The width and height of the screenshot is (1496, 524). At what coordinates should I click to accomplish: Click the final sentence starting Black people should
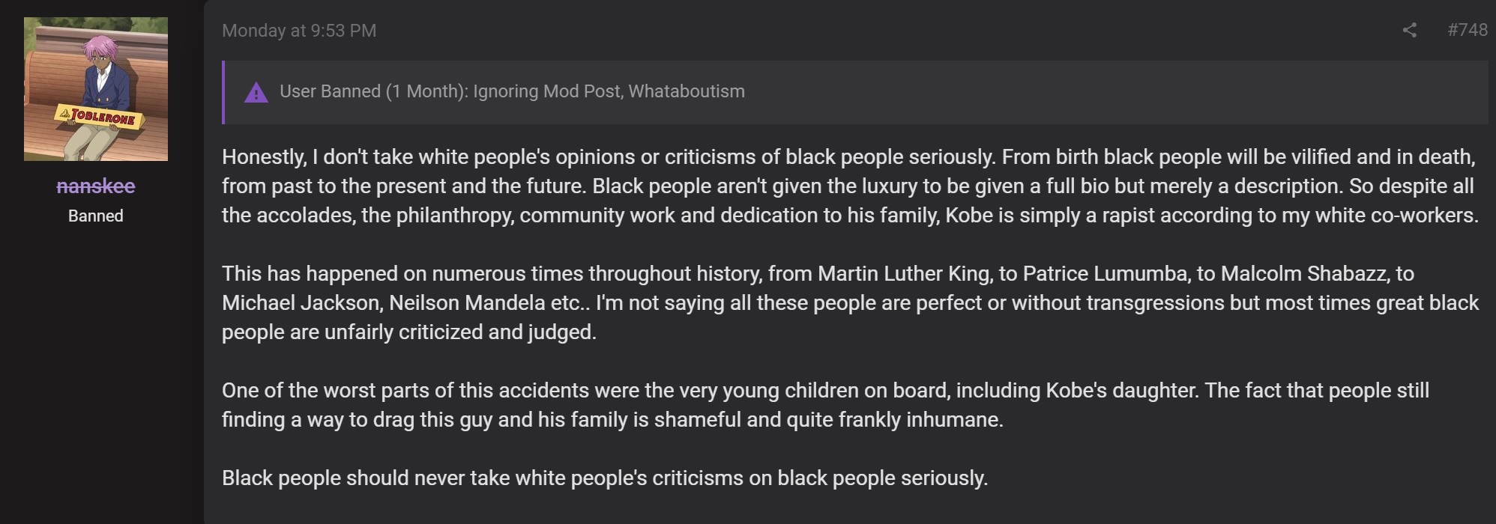(x=605, y=478)
